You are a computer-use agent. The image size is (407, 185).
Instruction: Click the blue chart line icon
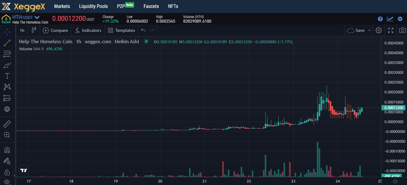click(390, 19)
